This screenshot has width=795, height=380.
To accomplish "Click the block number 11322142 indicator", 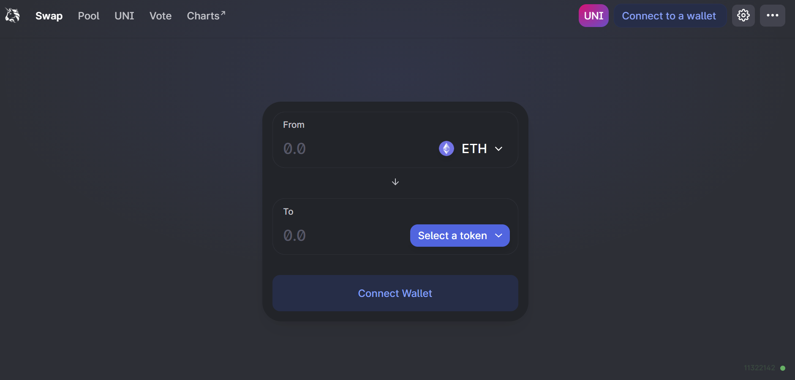I will (760, 368).
